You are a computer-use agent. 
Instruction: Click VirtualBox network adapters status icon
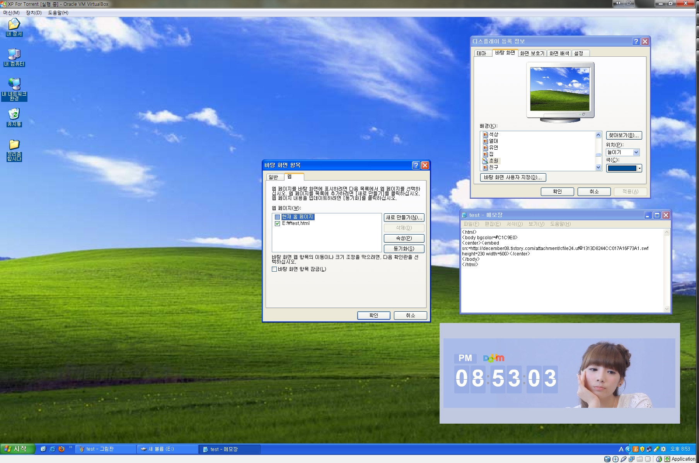631,459
